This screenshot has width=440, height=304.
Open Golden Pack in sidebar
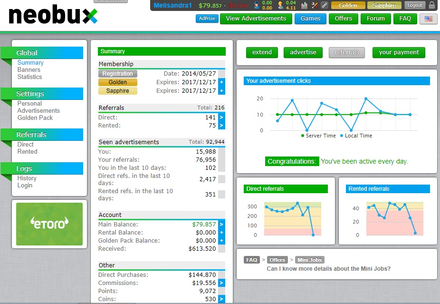35,118
